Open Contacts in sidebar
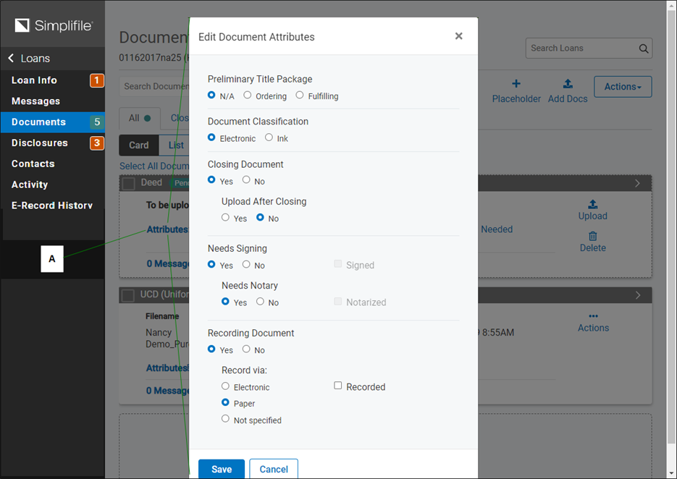This screenshot has height=479, width=677. click(33, 164)
